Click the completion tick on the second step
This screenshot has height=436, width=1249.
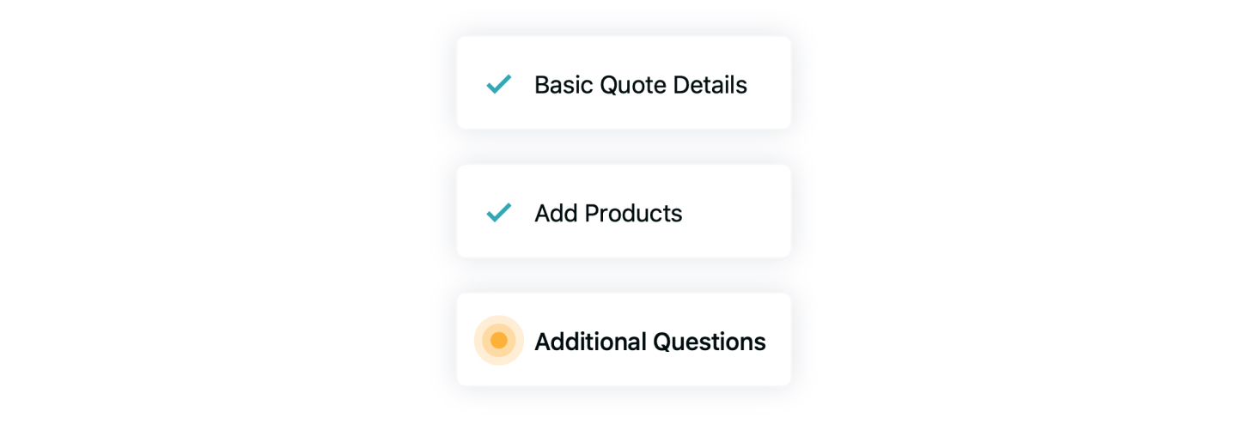pyautogui.click(x=499, y=212)
